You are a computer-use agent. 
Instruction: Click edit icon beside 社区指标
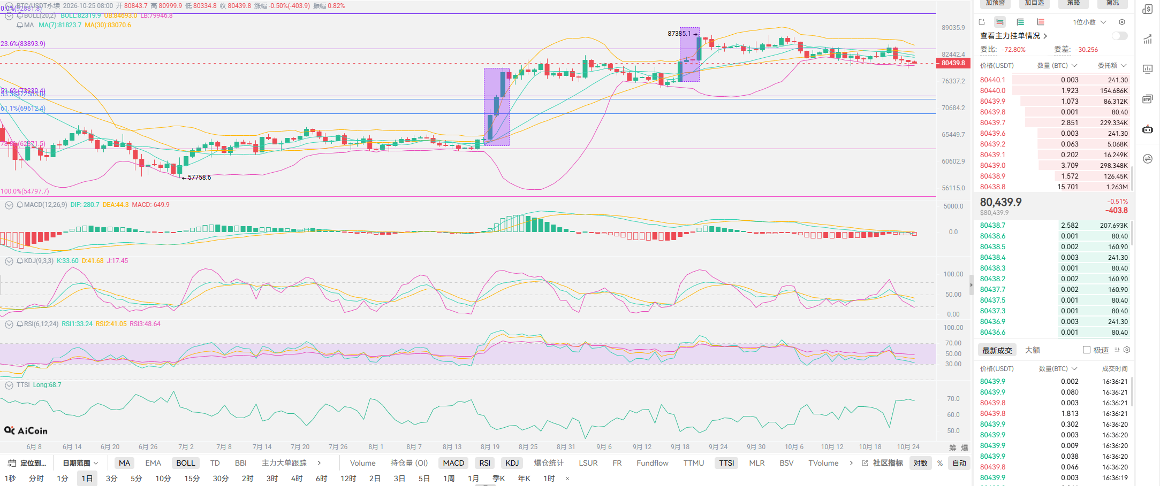coord(865,463)
